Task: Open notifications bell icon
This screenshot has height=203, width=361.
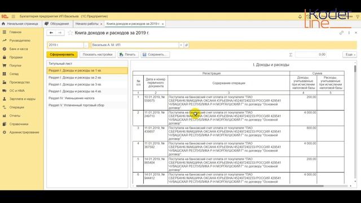Action: pyautogui.click(x=300, y=16)
